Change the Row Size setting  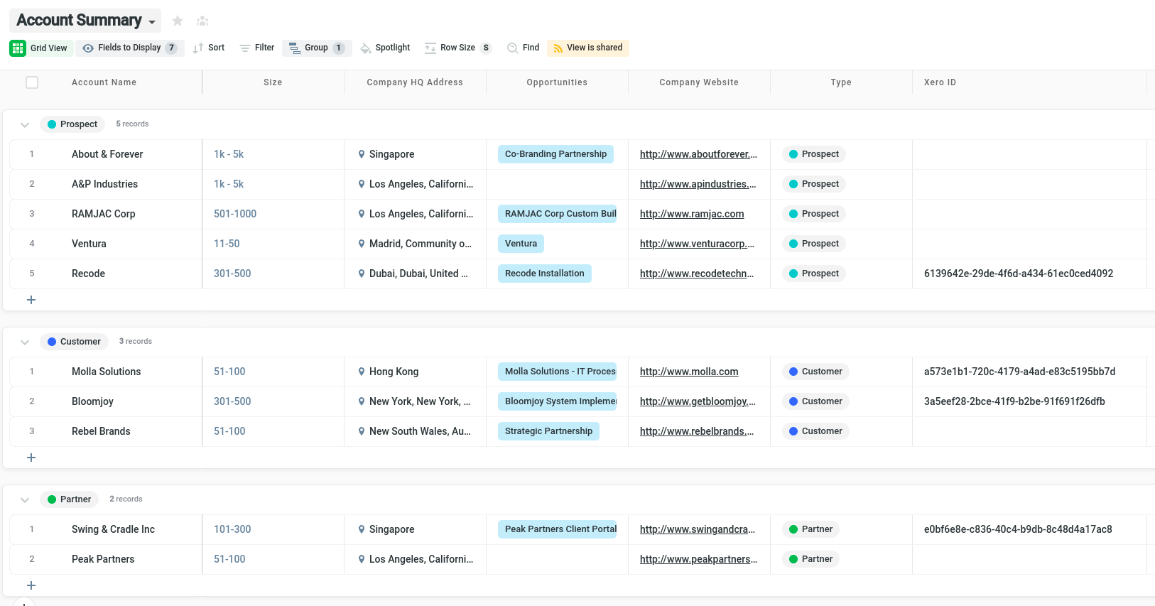pos(457,48)
